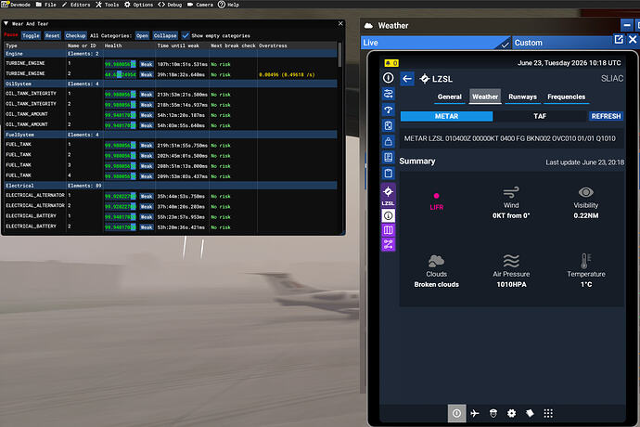Select the Weather airport tab
The image size is (640, 427).
(485, 97)
